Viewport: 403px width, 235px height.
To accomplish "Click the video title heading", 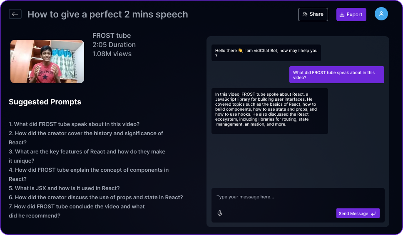I will pyautogui.click(x=108, y=15).
